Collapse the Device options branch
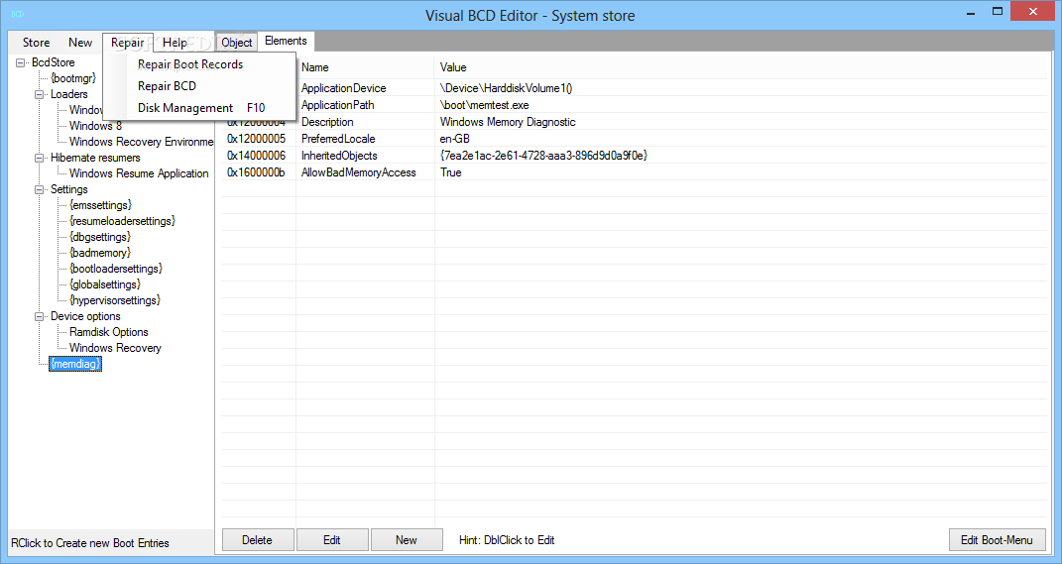 (40, 316)
